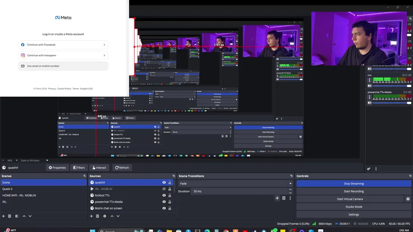Move selected source up

coord(112,216)
